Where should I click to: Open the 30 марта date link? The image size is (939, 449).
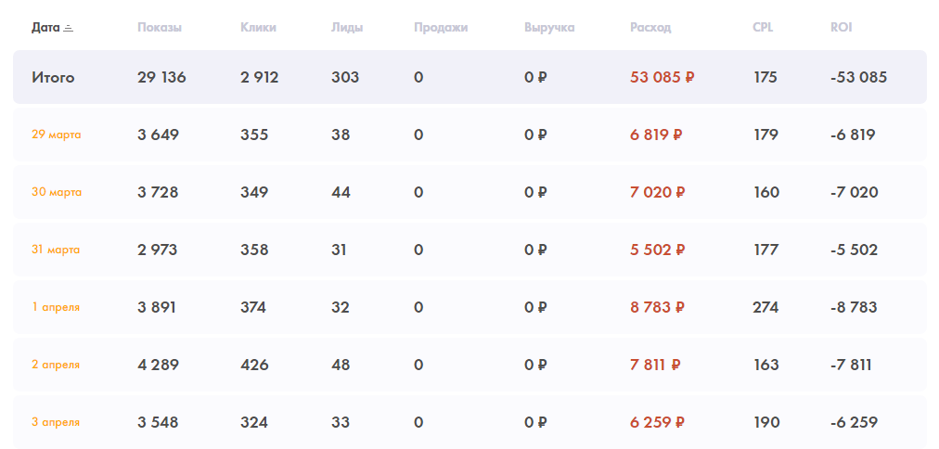pos(56,192)
